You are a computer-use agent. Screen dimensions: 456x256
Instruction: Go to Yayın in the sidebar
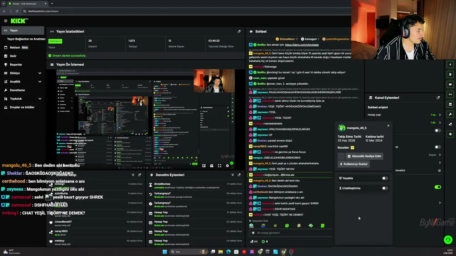(23, 30)
